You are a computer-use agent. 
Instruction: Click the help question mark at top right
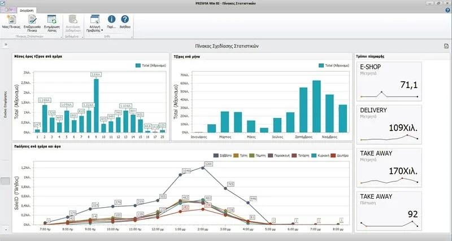point(447,10)
